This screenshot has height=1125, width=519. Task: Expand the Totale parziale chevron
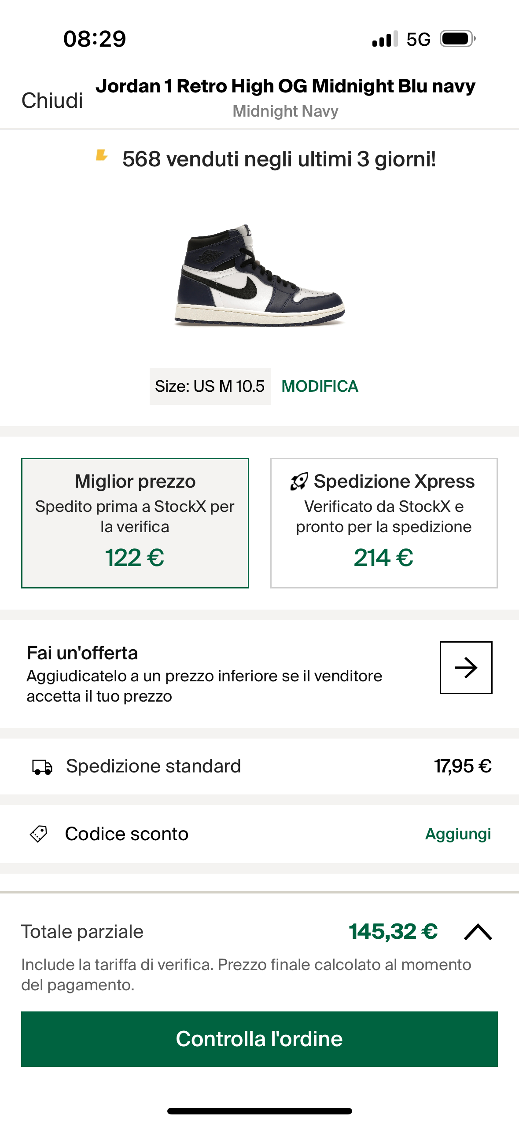478,932
